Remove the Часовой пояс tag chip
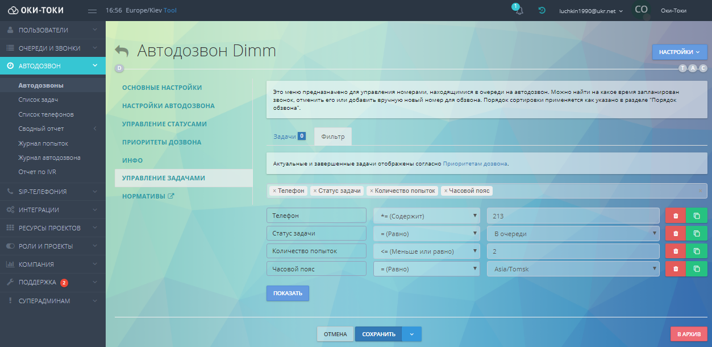712x347 pixels. pyautogui.click(x=446, y=191)
